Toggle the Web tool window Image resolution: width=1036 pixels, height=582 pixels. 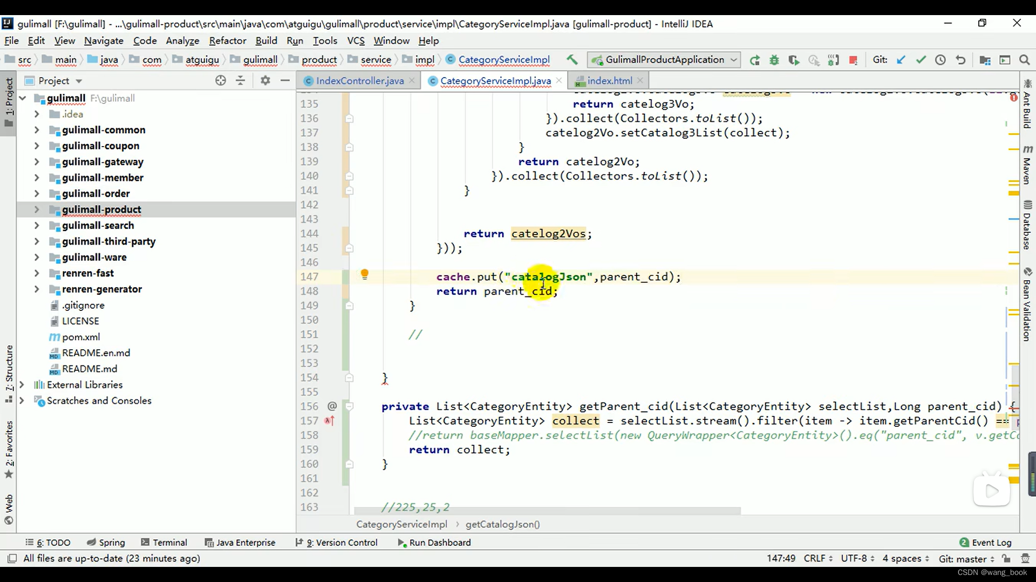(9, 509)
